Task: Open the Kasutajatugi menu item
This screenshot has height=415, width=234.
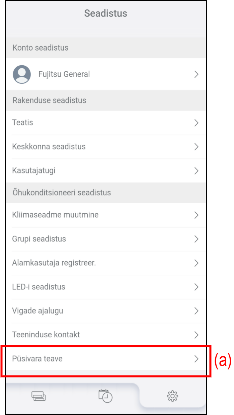Action: pyautogui.click(x=34, y=170)
